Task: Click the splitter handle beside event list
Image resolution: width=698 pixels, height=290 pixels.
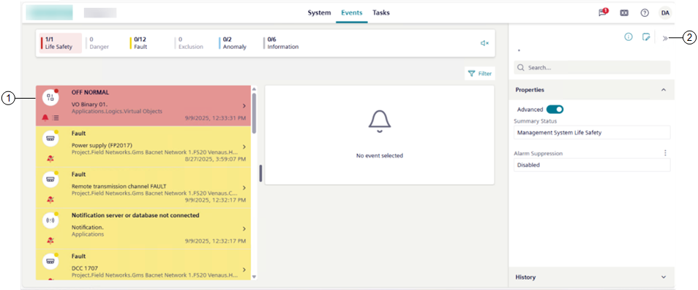Action: (x=261, y=173)
